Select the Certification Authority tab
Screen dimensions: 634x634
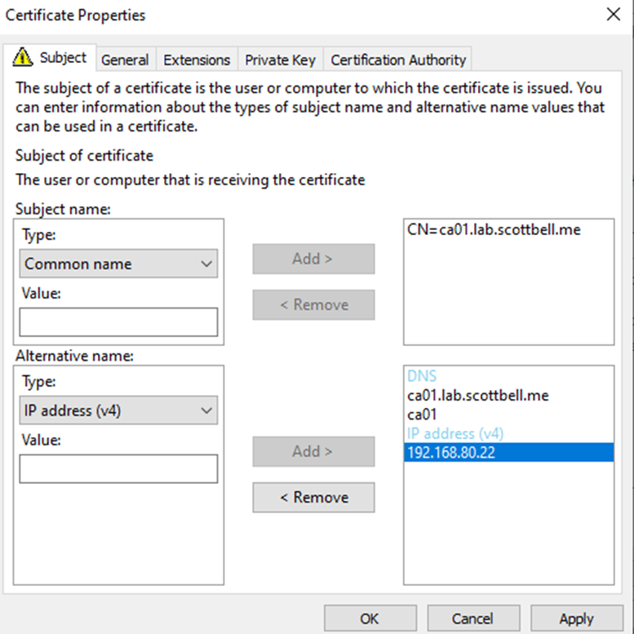398,60
